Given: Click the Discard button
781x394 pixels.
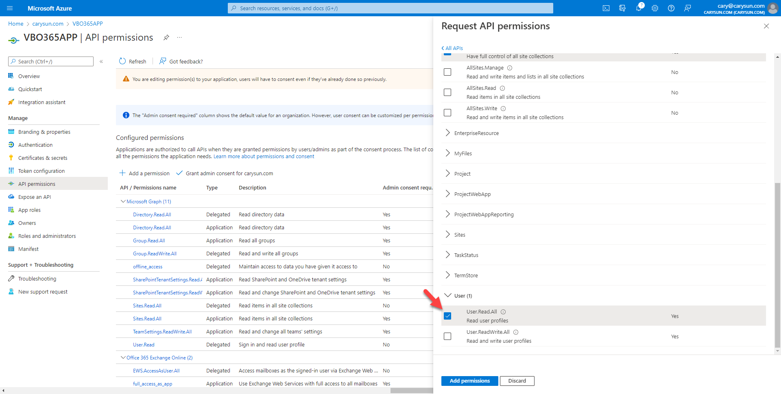Looking at the screenshot, I should coord(517,381).
